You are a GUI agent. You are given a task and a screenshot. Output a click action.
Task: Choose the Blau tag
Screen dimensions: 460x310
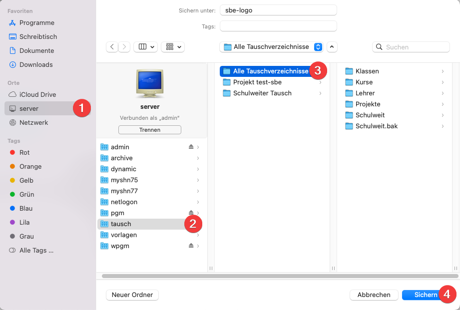pos(21,209)
